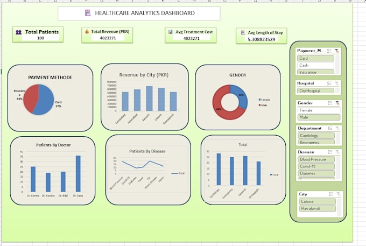Clear filter on Payment_M slicer
Viewport: 366px width, 246px height.
point(336,51)
